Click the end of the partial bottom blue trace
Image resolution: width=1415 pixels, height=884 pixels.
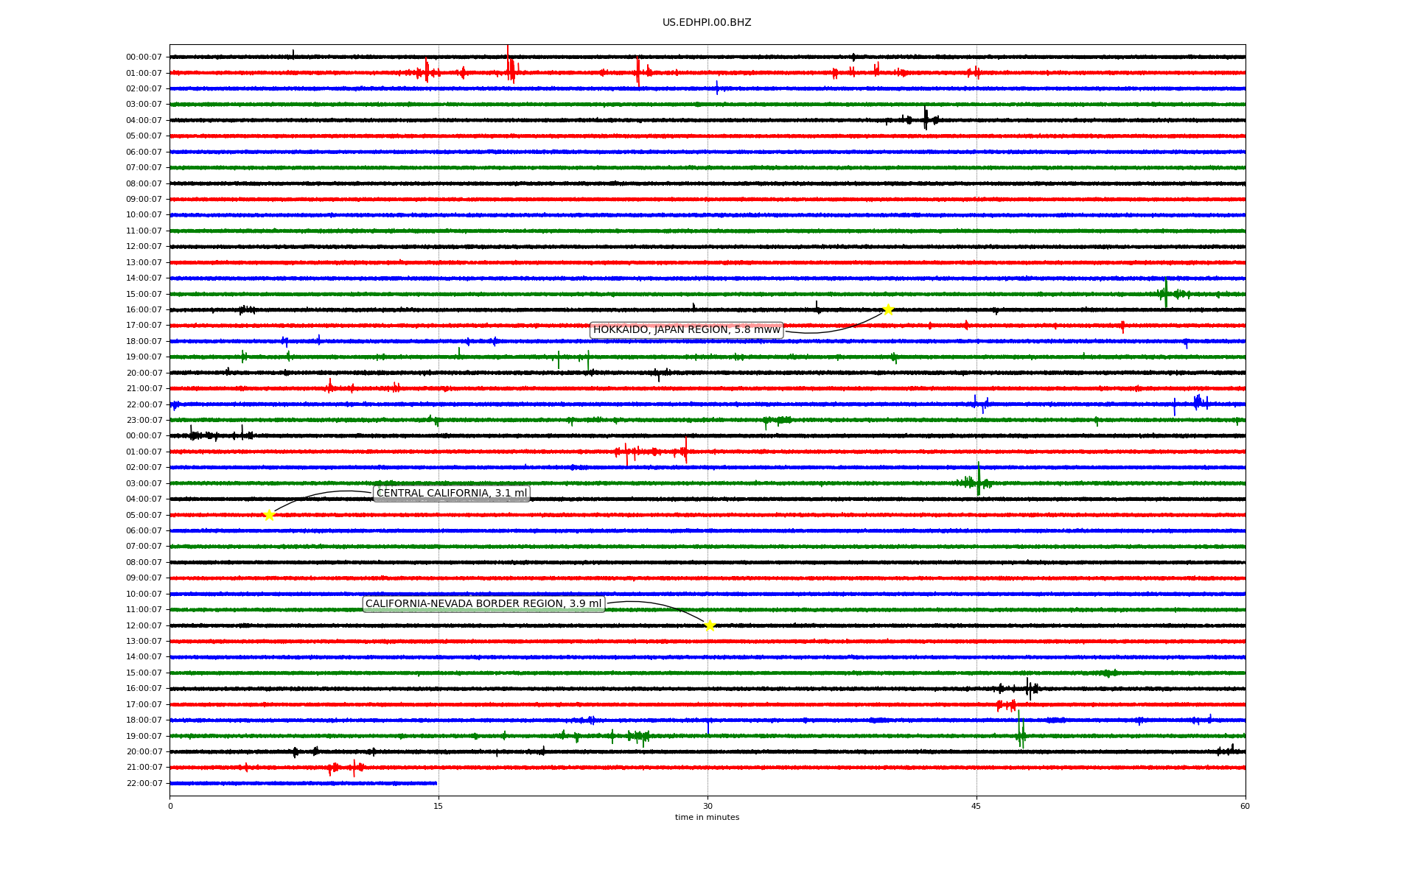[x=436, y=783]
